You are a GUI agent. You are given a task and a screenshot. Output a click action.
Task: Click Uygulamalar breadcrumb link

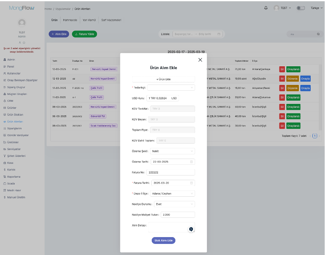pyautogui.click(x=63, y=9)
